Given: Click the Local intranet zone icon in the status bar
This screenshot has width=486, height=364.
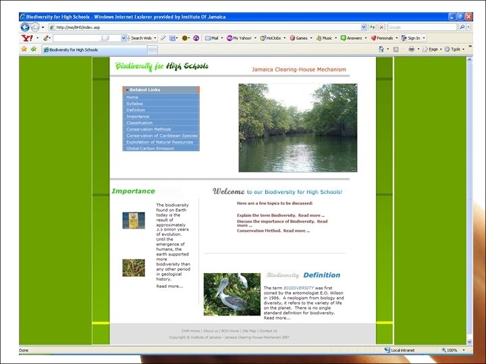Looking at the screenshot, I should [x=387, y=350].
